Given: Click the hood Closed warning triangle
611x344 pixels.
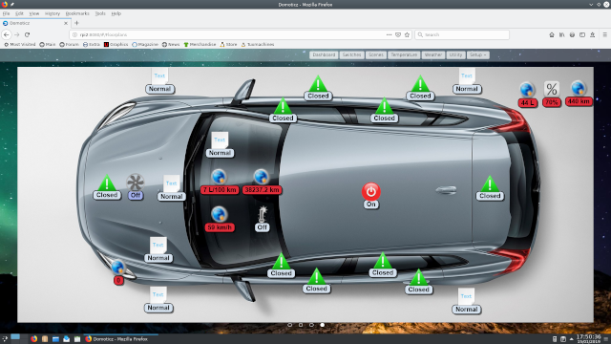Looking at the screenshot, I should tap(107, 183).
